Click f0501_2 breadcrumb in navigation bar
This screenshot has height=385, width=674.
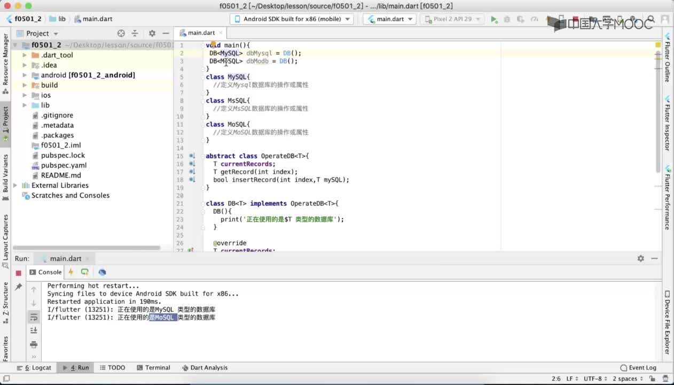[23, 19]
